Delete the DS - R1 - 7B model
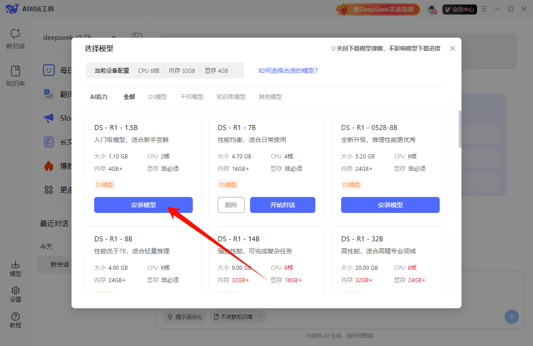This screenshot has height=346, width=533. pyautogui.click(x=231, y=205)
